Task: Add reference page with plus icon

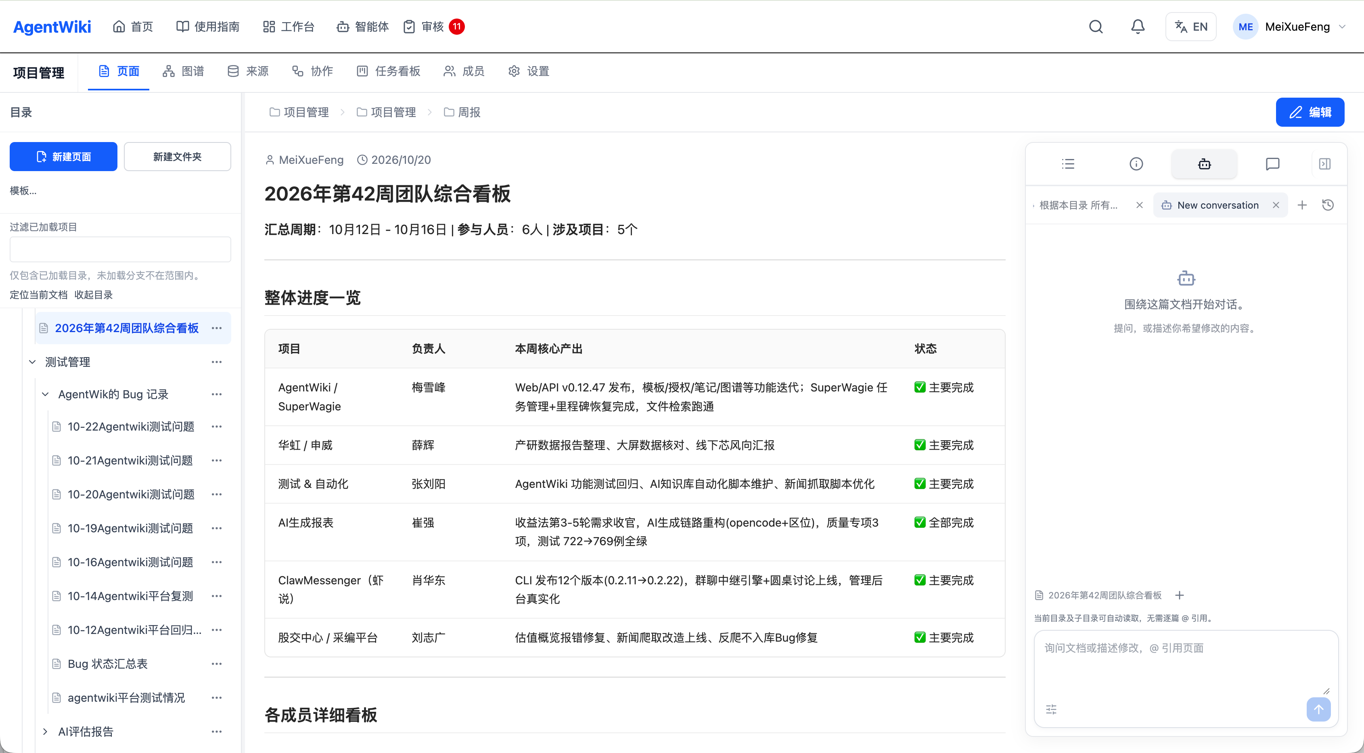Action: pyautogui.click(x=1179, y=596)
